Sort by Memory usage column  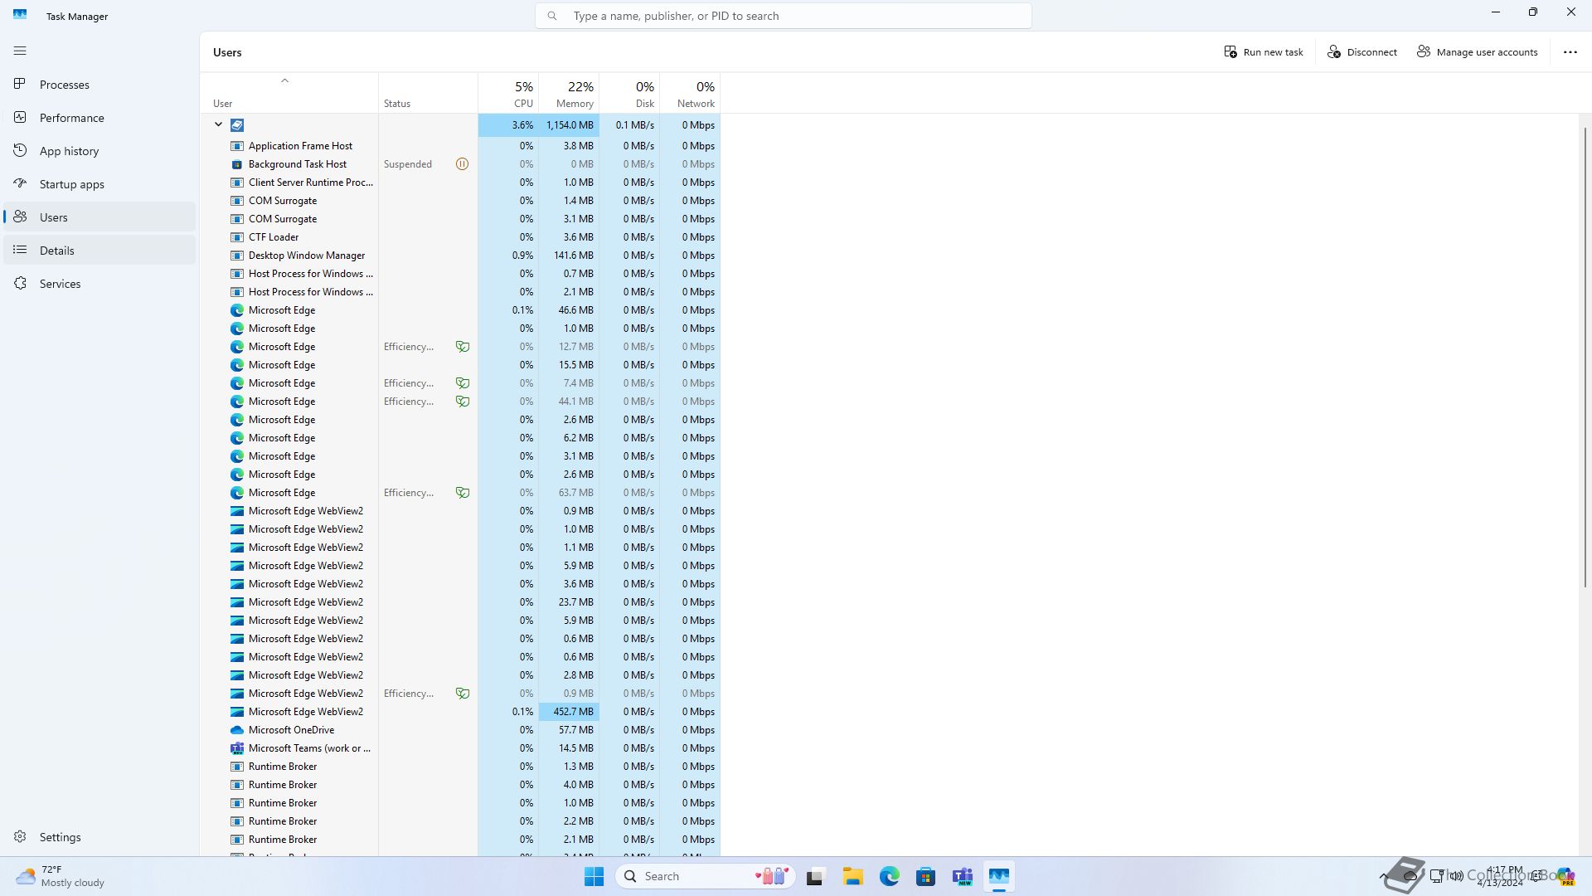point(569,93)
